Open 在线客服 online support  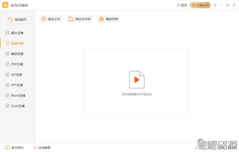coord(42,148)
